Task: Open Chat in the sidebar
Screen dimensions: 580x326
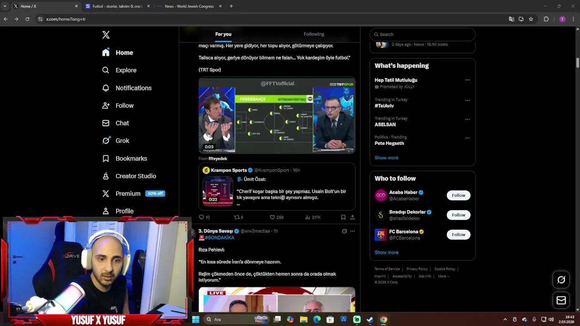Action: click(x=116, y=123)
